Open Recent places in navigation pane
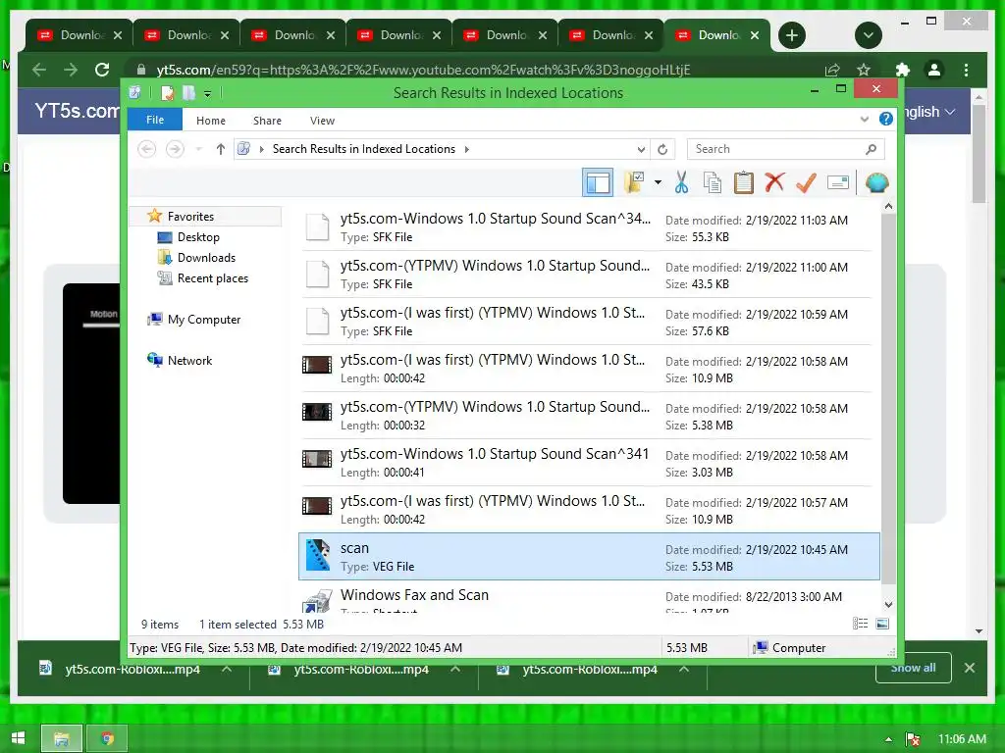The width and height of the screenshot is (1005, 753). click(213, 277)
